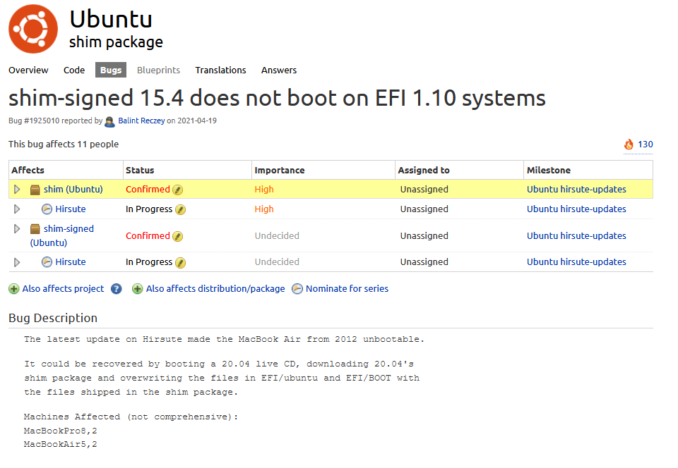Click In Progress status in last Hirsute row
Viewport: 678px width, 468px height.
point(149,261)
